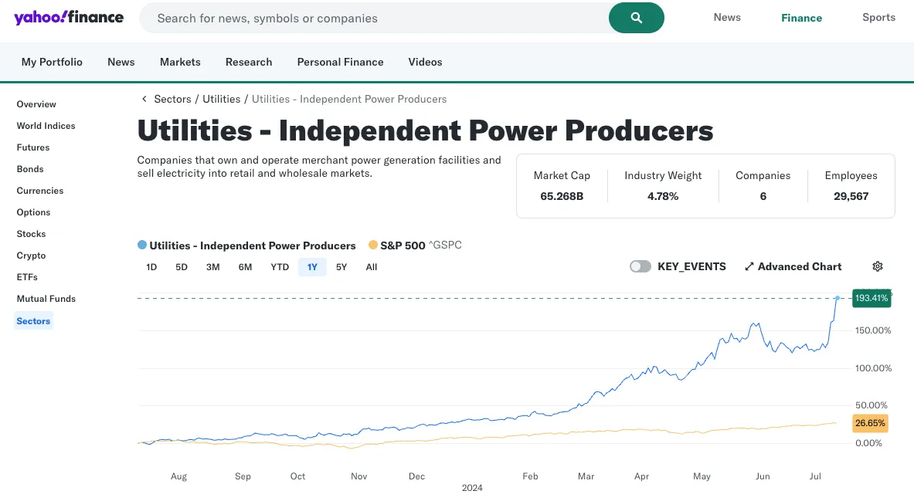
Task: Open the News menu in navigation bar
Action: click(x=121, y=62)
